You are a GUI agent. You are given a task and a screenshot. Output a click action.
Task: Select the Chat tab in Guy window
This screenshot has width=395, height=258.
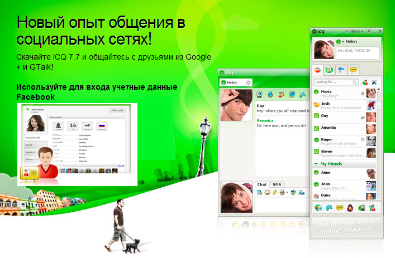pyautogui.click(x=261, y=184)
